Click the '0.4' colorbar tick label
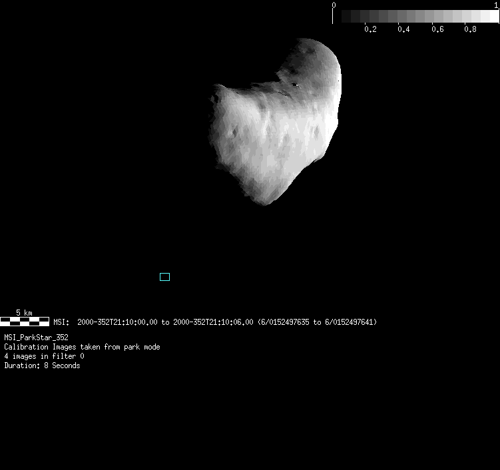 point(403,29)
